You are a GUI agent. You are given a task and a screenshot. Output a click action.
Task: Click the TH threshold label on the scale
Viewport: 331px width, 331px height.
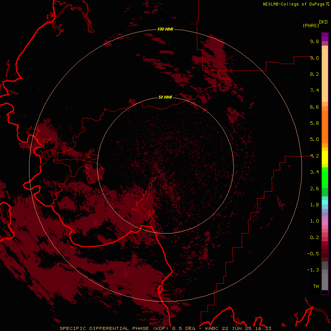coord(316,286)
